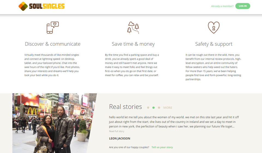Click the LOG IN button
This screenshot has width=262, height=153.
coord(243,6)
